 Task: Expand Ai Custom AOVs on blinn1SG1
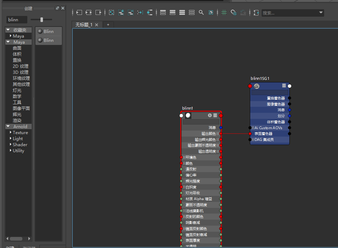pyautogui.click(x=253, y=128)
